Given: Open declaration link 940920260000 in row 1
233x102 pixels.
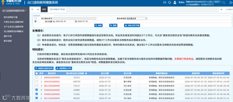Looking at the screenshot, I should pyautogui.click(x=52, y=77).
